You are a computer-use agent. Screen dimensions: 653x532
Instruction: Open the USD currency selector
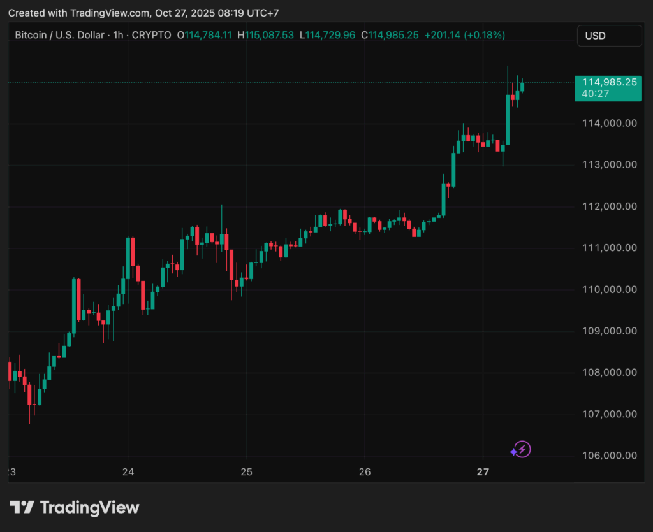click(609, 36)
